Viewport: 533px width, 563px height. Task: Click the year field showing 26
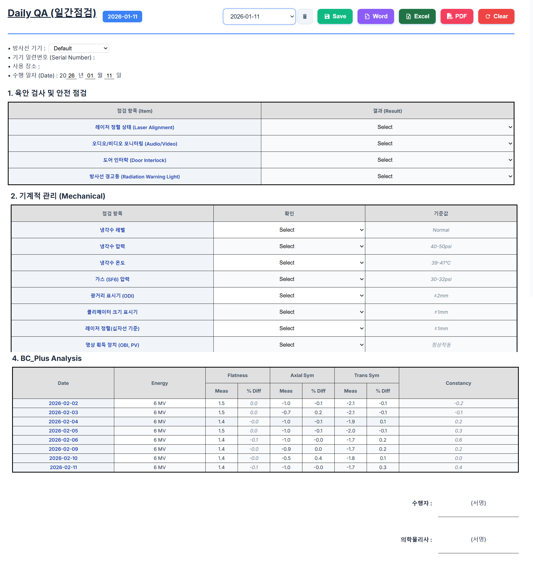(x=71, y=76)
